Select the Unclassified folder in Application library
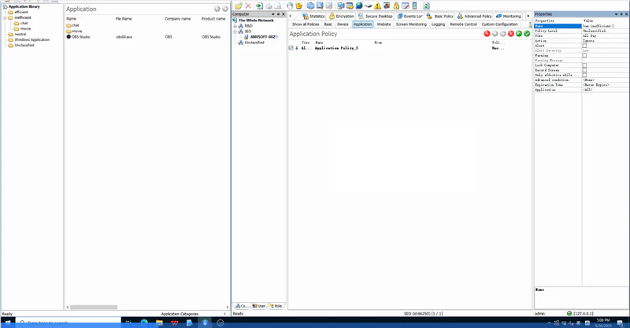630x328 pixels. click(24, 45)
